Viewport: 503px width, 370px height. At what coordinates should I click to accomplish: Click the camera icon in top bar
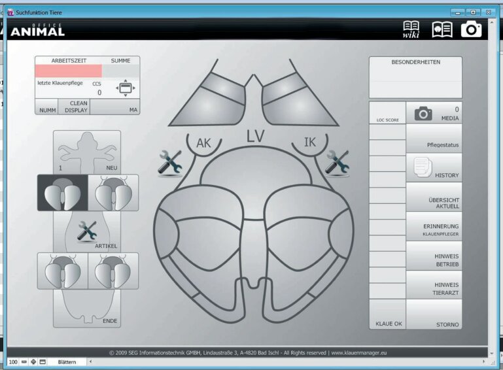[471, 29]
